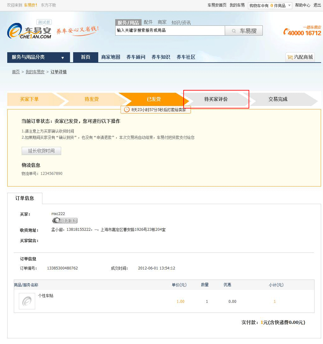Click the shipping address text line
The width and height of the screenshot is (323, 344).
click(108, 230)
